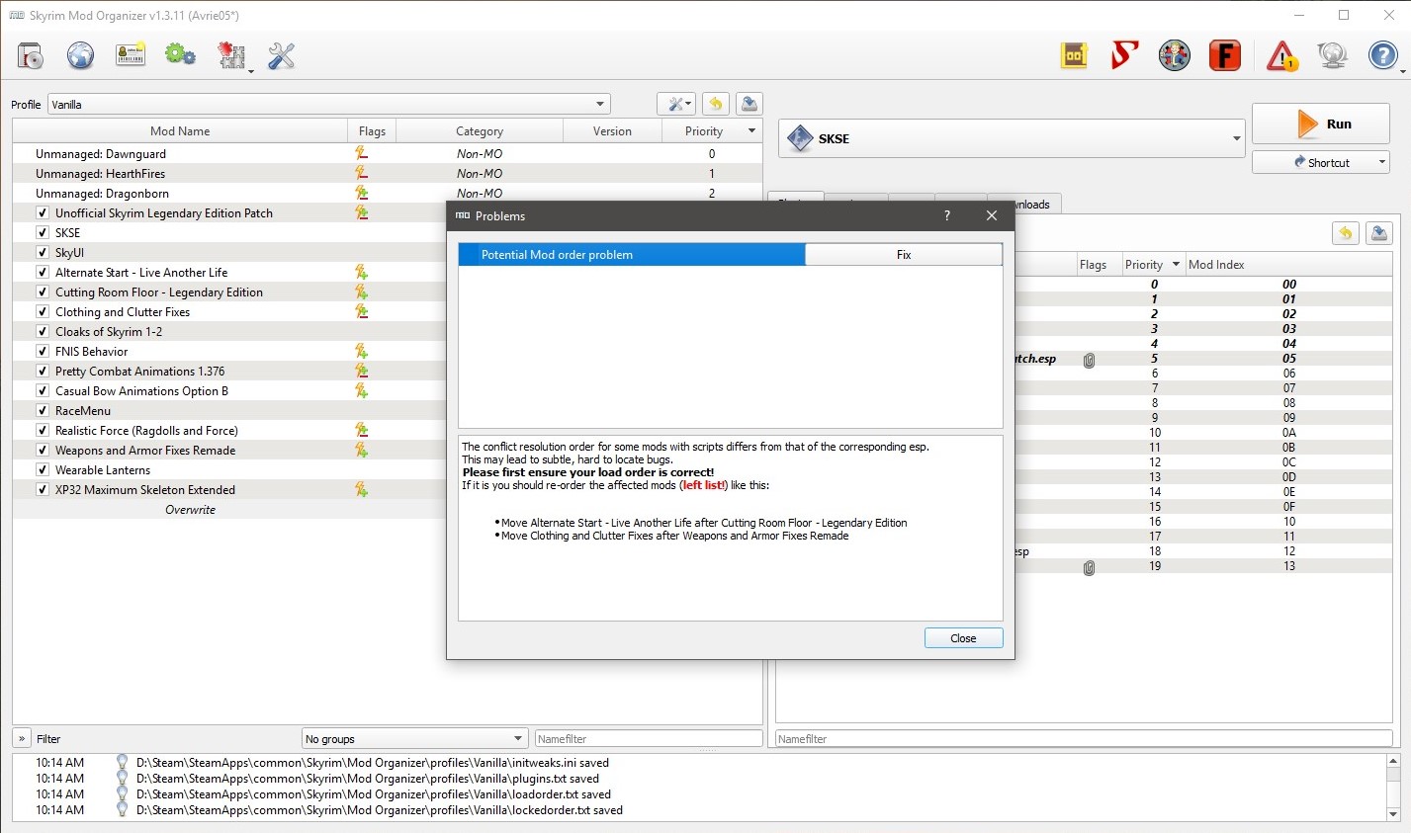This screenshot has height=833, width=1411.
Task: Restore mod list backup above mod list
Action: [x=717, y=104]
